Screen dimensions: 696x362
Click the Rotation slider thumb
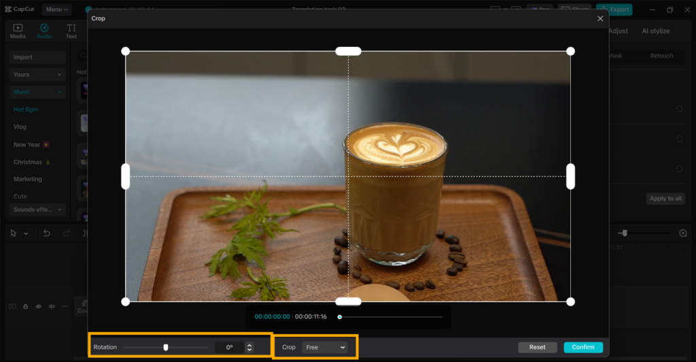tap(166, 347)
